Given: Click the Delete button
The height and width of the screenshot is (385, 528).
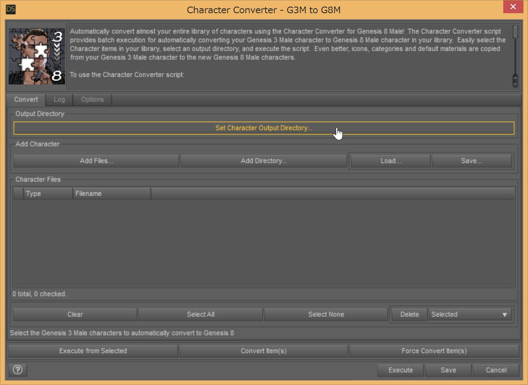Looking at the screenshot, I should 410,314.
